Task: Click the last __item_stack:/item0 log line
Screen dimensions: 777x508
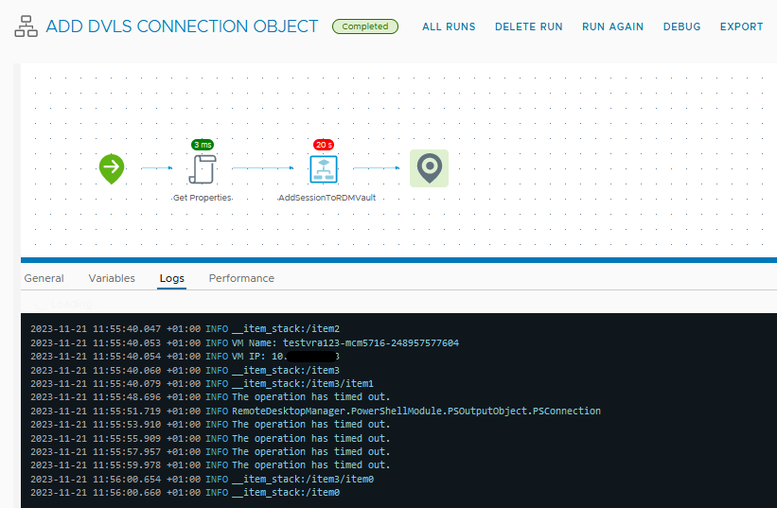Action: [x=185, y=493]
